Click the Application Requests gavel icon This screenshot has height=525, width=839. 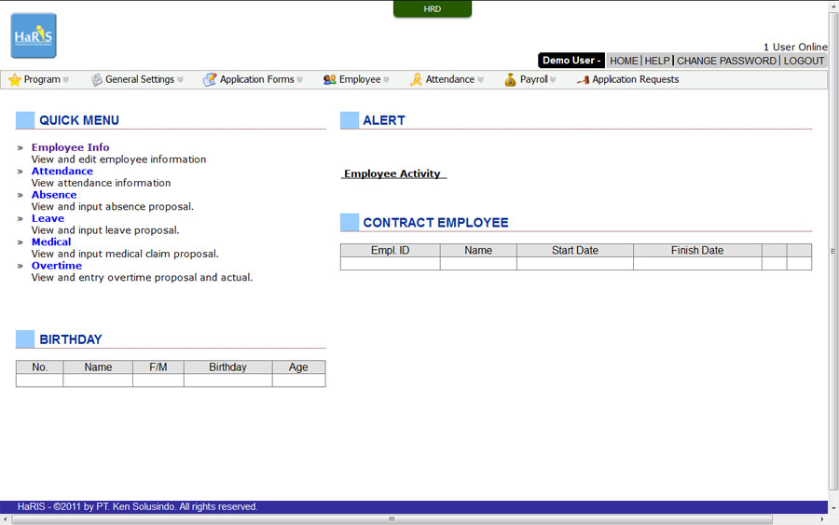point(583,80)
